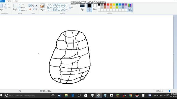
Task: Select the Fill with color bucket
Action: [33, 5]
